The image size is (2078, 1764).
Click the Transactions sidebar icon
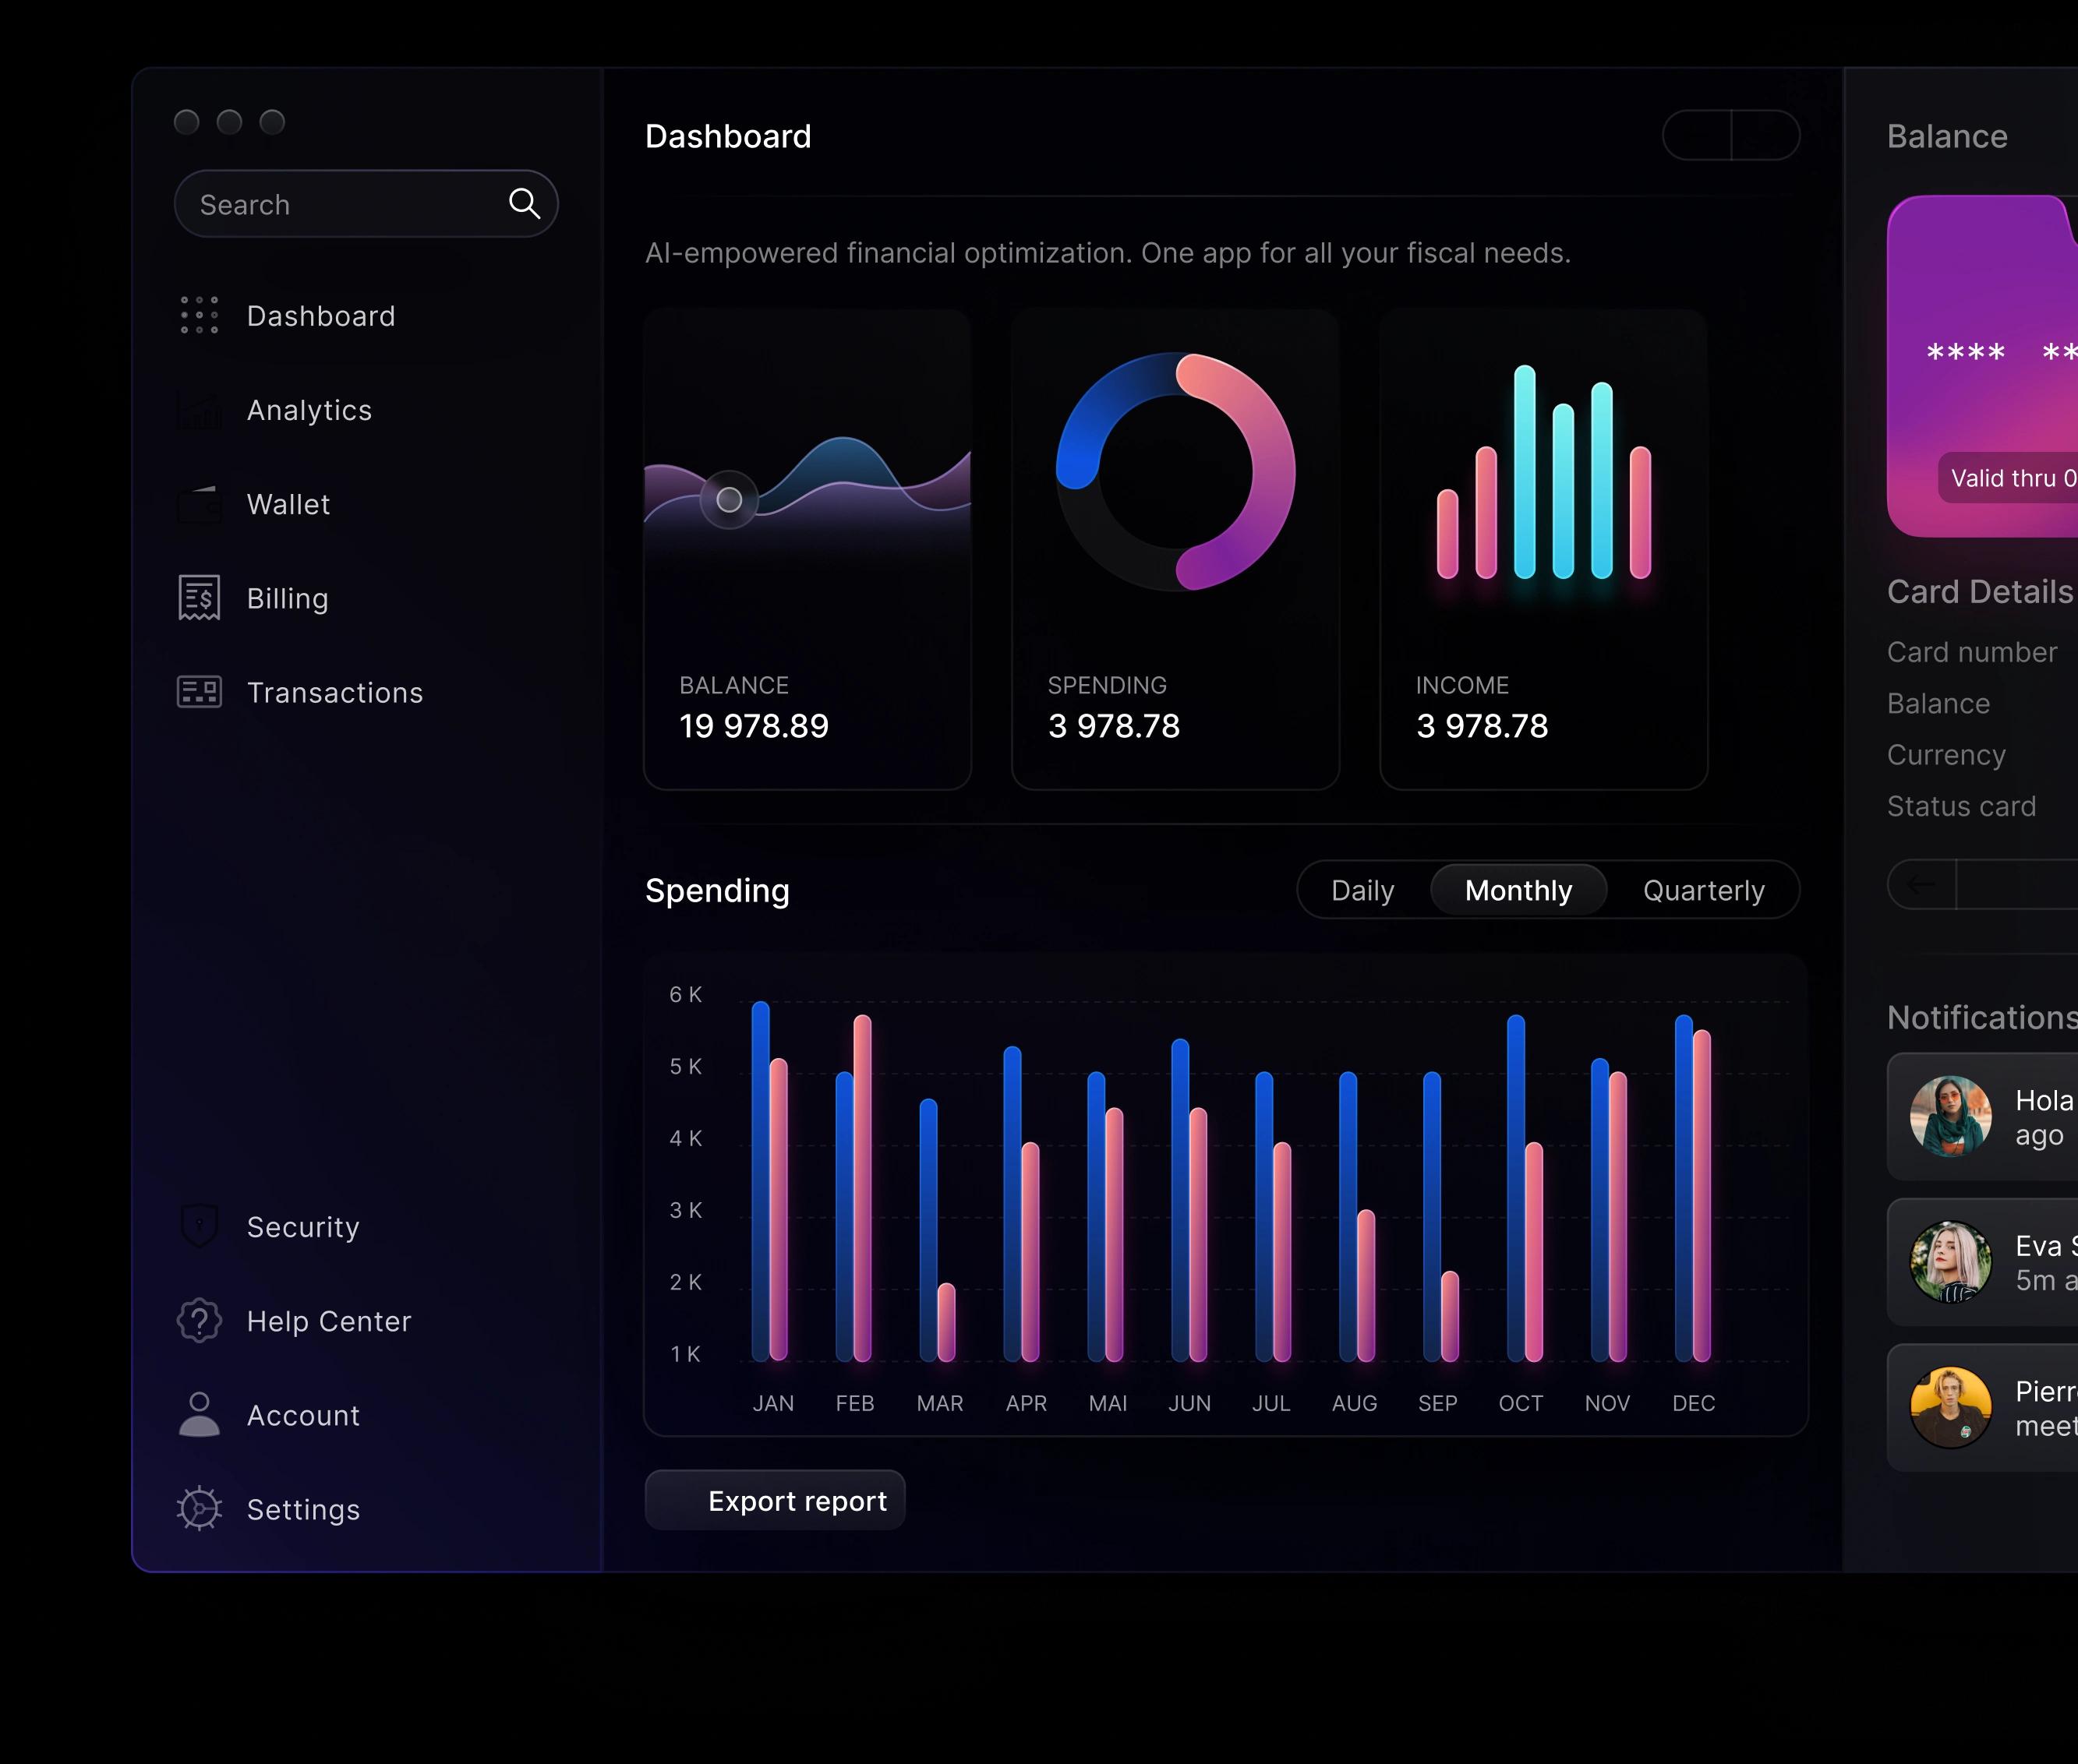[x=199, y=692]
